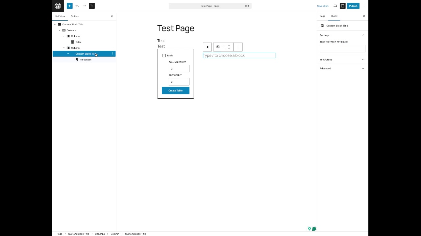Switch to the Block settings tab
The width and height of the screenshot is (421, 236).
coord(334,16)
